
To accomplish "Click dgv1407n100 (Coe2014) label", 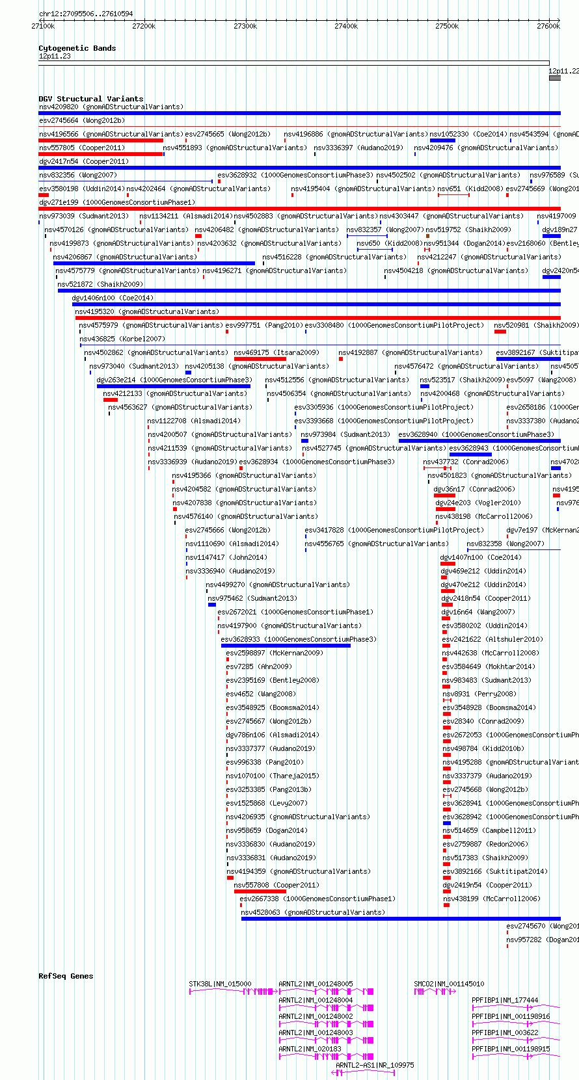I will (481, 557).
